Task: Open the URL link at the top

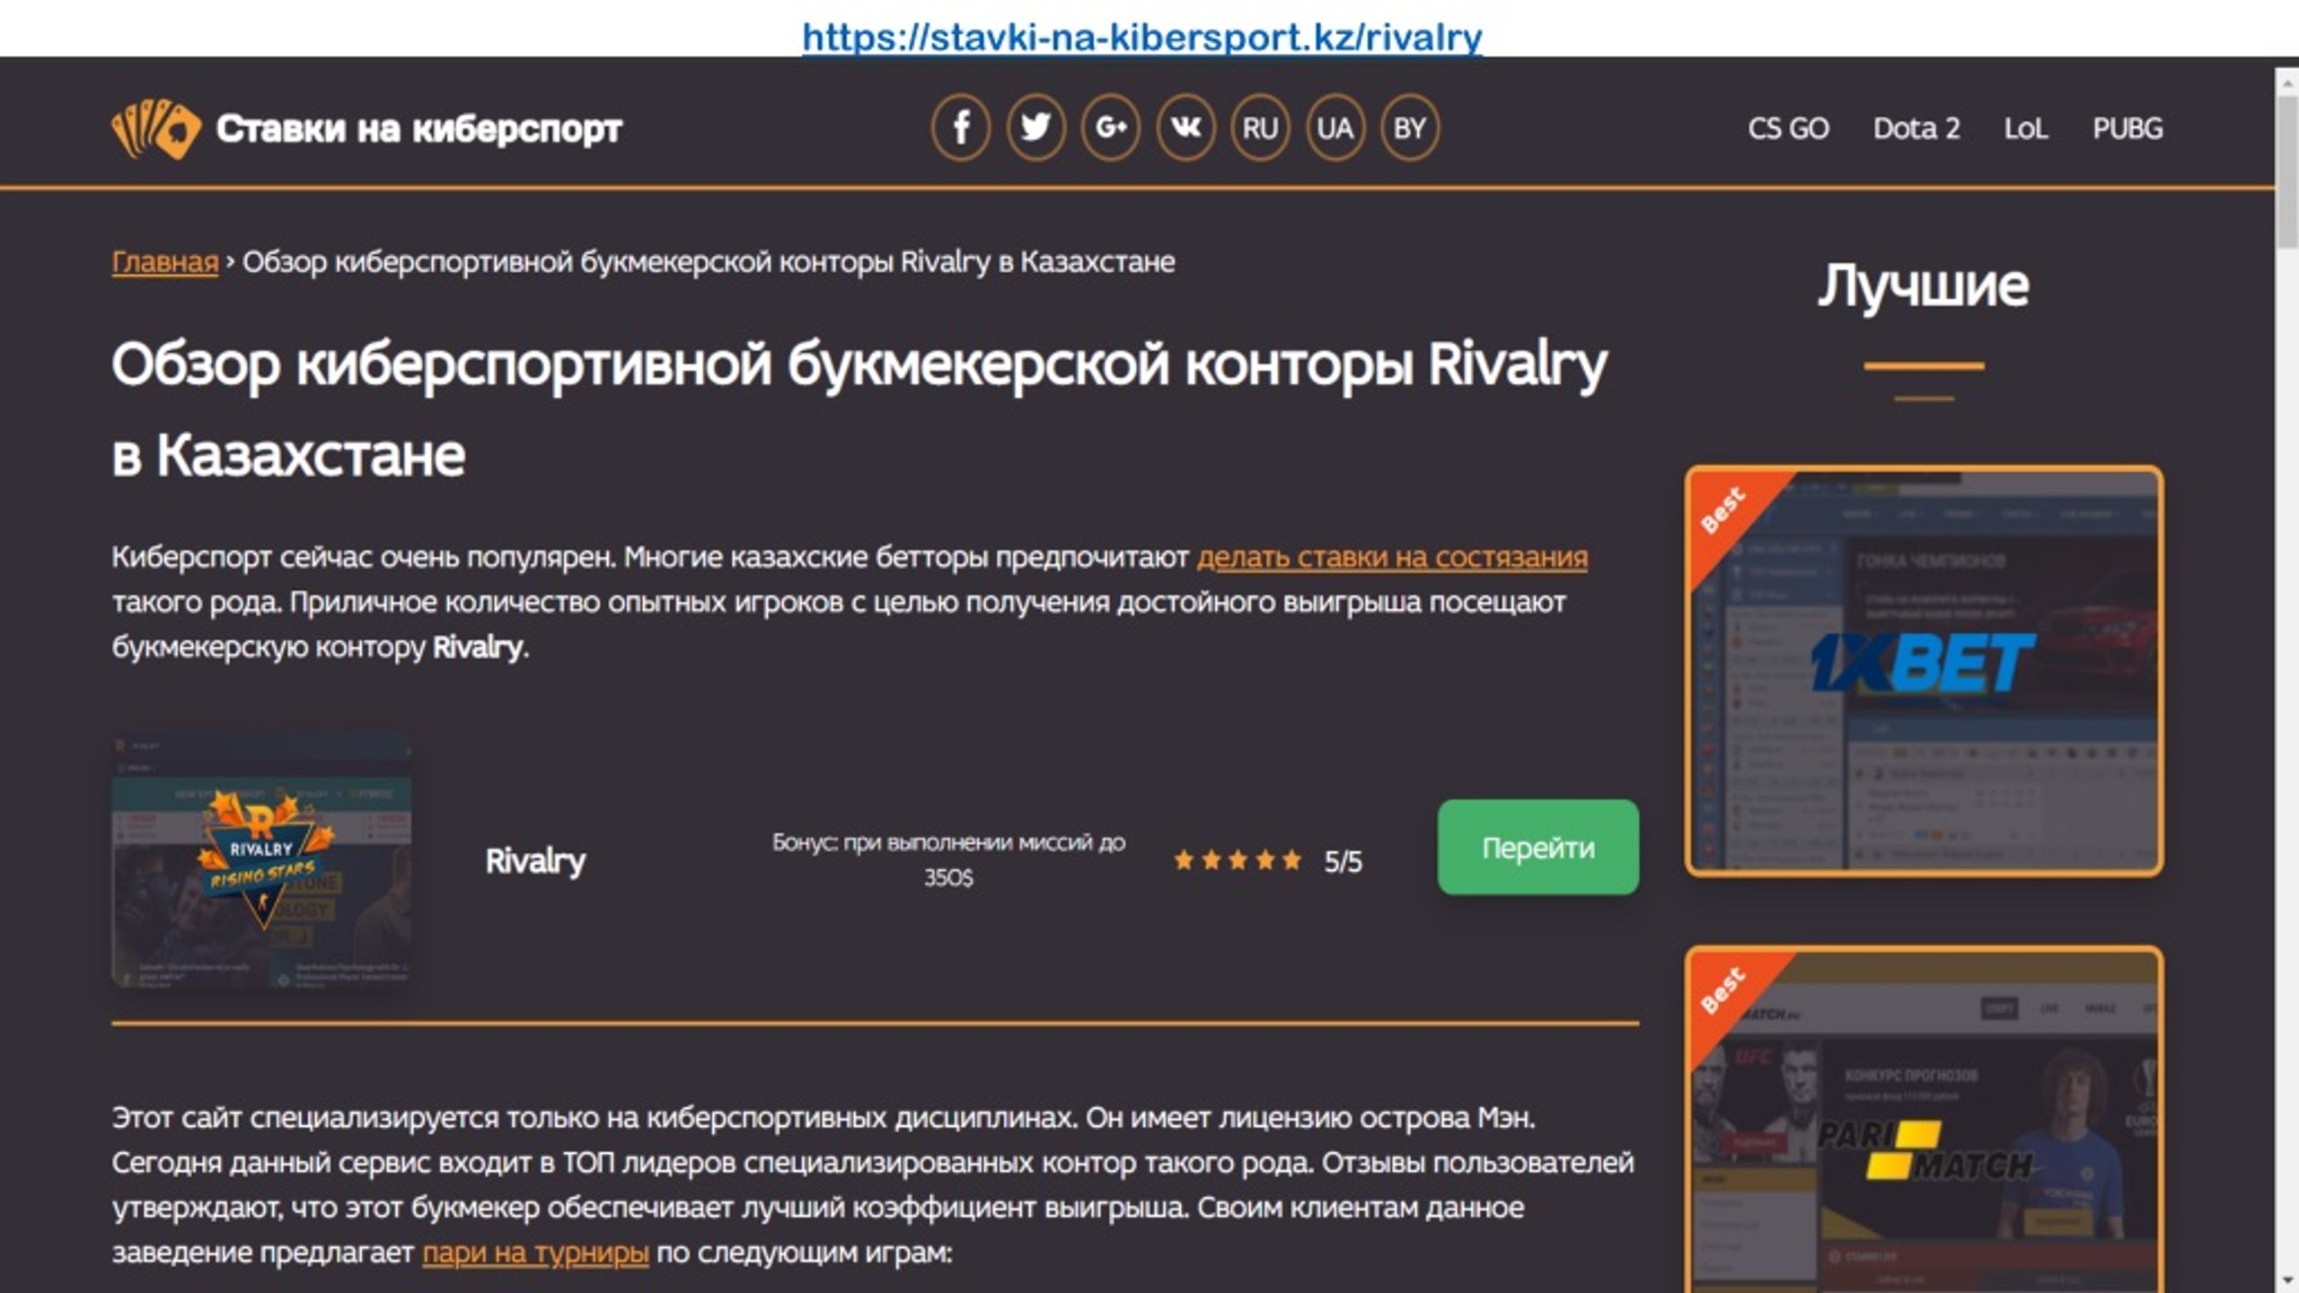Action: [1142, 37]
